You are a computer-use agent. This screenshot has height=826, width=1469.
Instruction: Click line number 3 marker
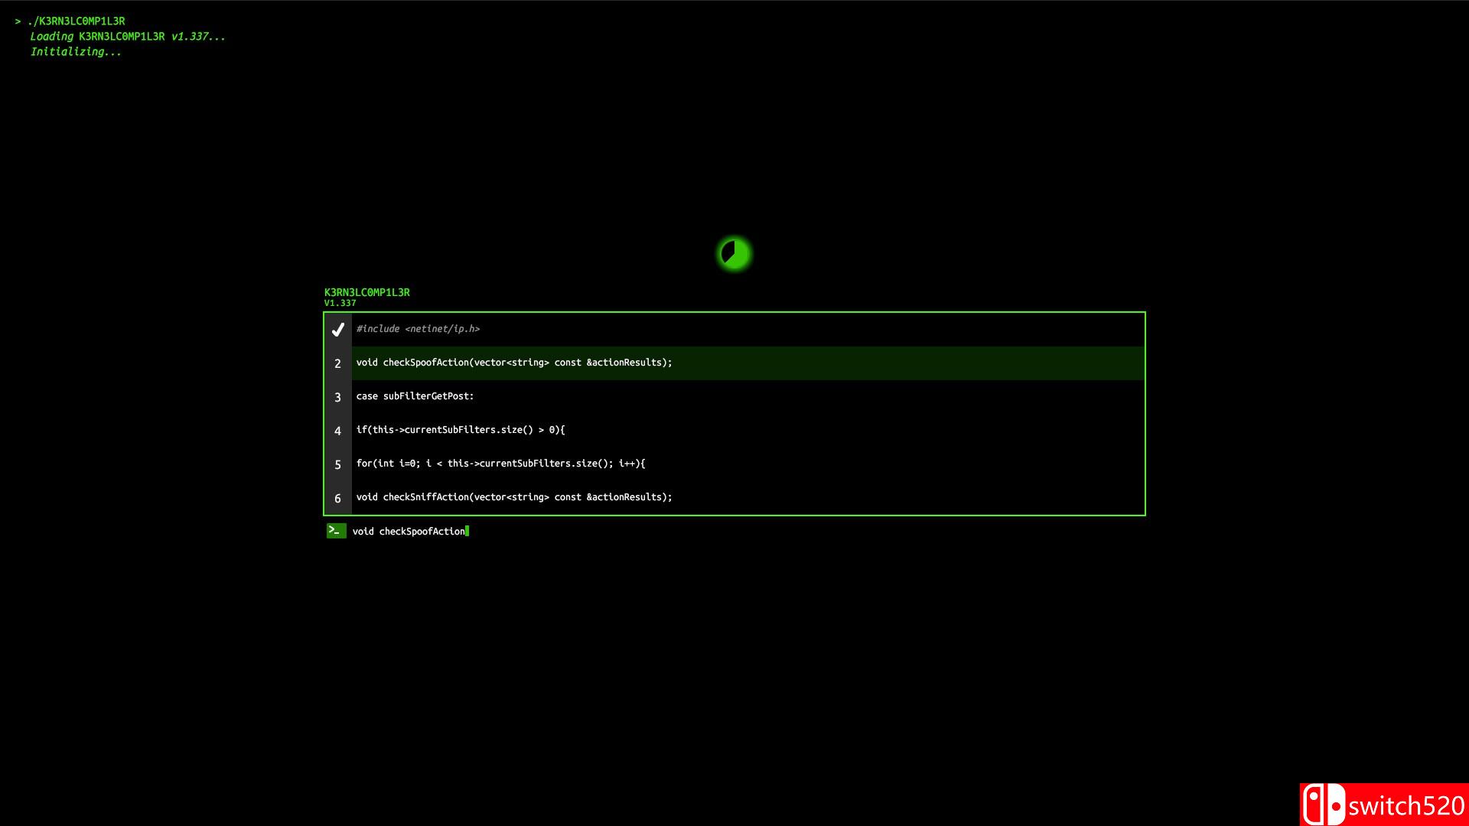point(337,397)
